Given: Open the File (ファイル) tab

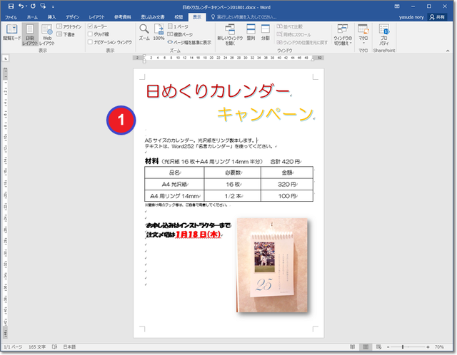Looking at the screenshot, I should pos(11,16).
